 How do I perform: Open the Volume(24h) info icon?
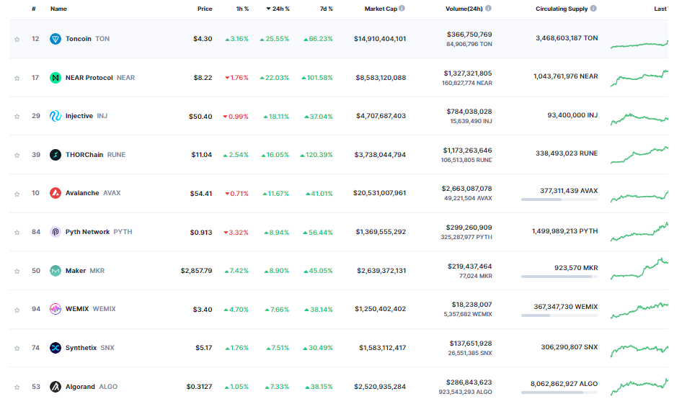(489, 8)
